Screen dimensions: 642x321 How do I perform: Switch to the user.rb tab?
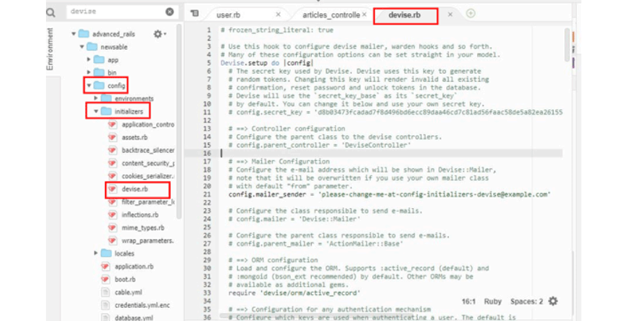(228, 15)
